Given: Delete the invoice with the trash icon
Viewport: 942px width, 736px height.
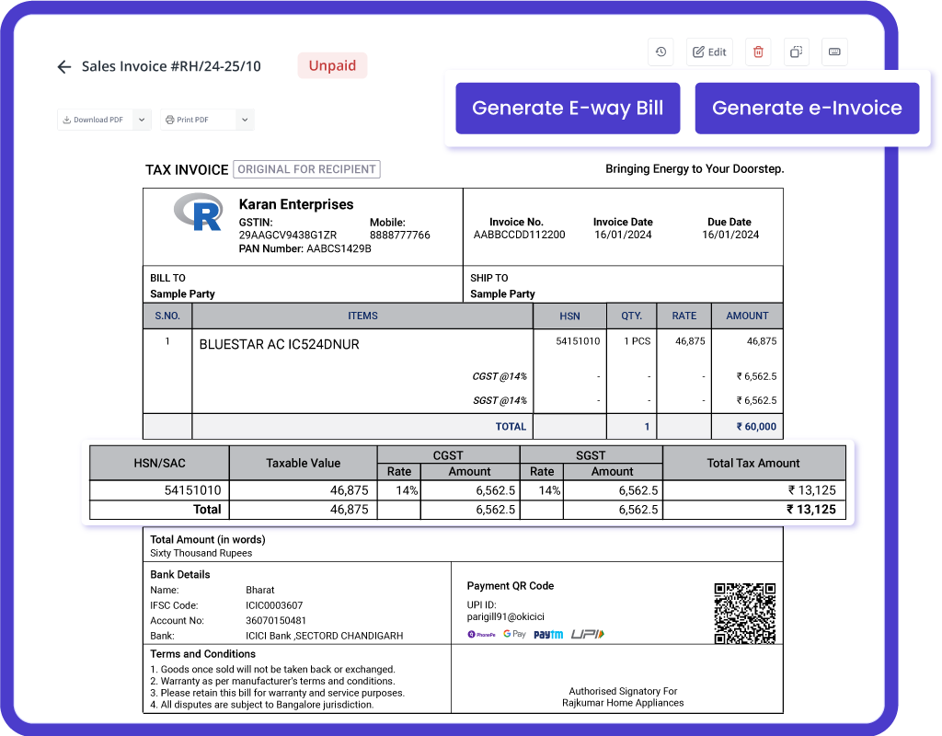Looking at the screenshot, I should tap(758, 52).
